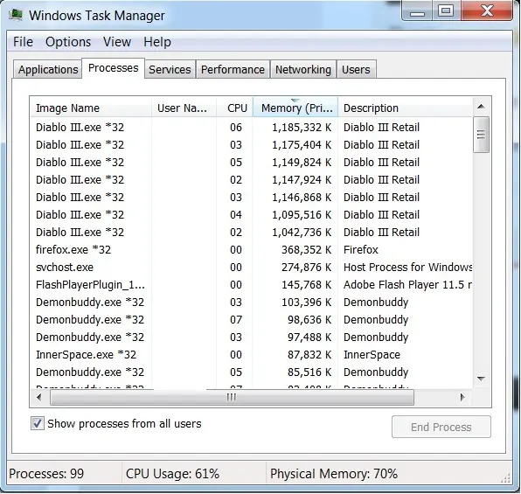Click the CPU Usage: 61% status entry

point(172,474)
